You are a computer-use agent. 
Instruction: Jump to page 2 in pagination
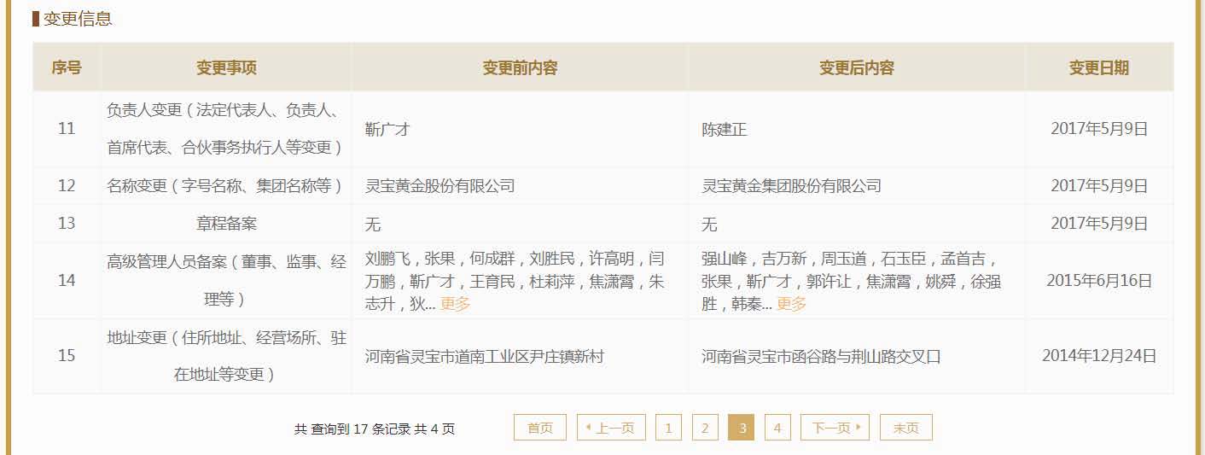coord(704,428)
